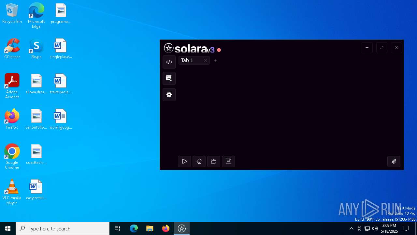The height and width of the screenshot is (235, 417).
Task: Open a script file via folder button
Action: click(214, 161)
